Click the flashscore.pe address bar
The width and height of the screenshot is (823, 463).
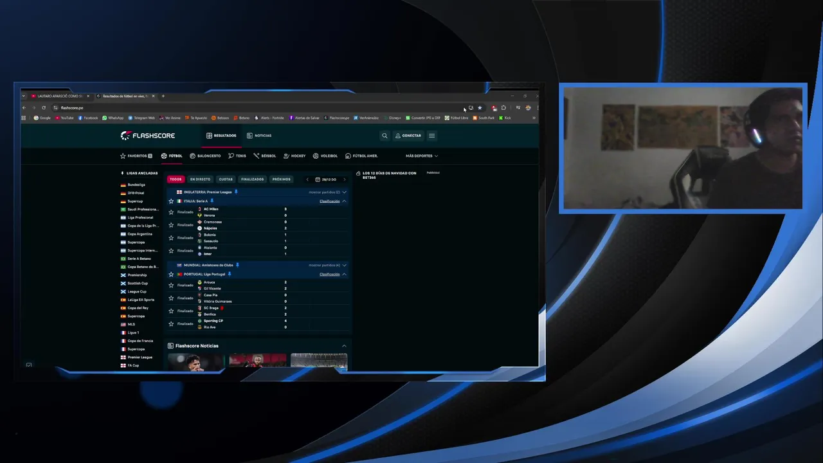click(x=257, y=108)
